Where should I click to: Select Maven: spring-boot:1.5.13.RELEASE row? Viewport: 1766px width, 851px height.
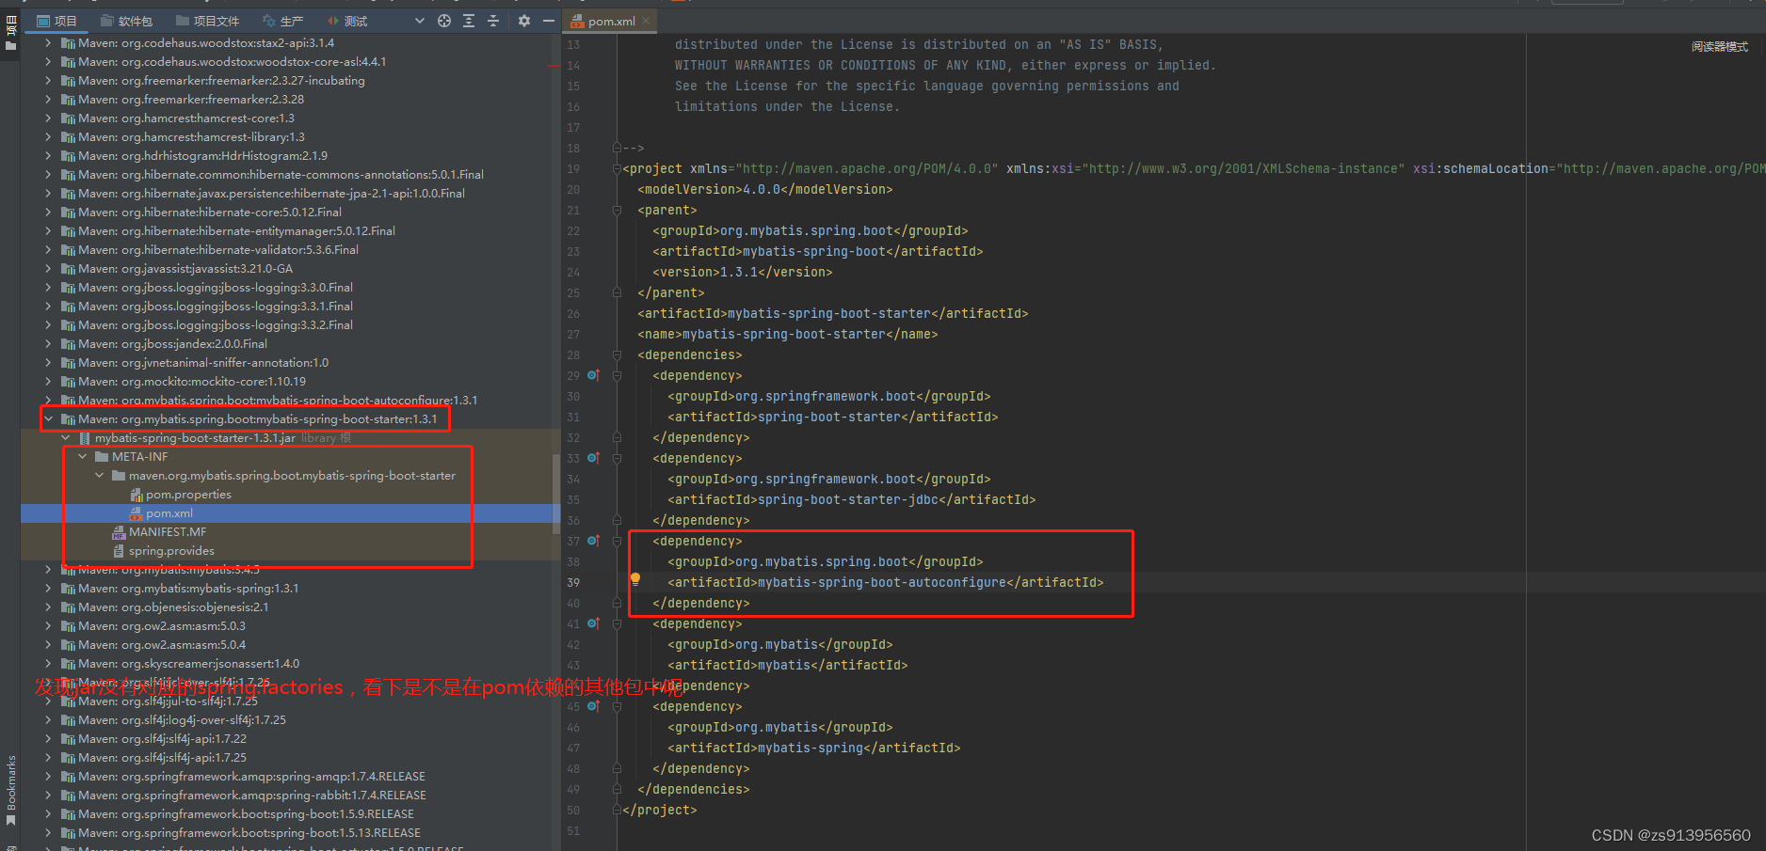(290, 833)
